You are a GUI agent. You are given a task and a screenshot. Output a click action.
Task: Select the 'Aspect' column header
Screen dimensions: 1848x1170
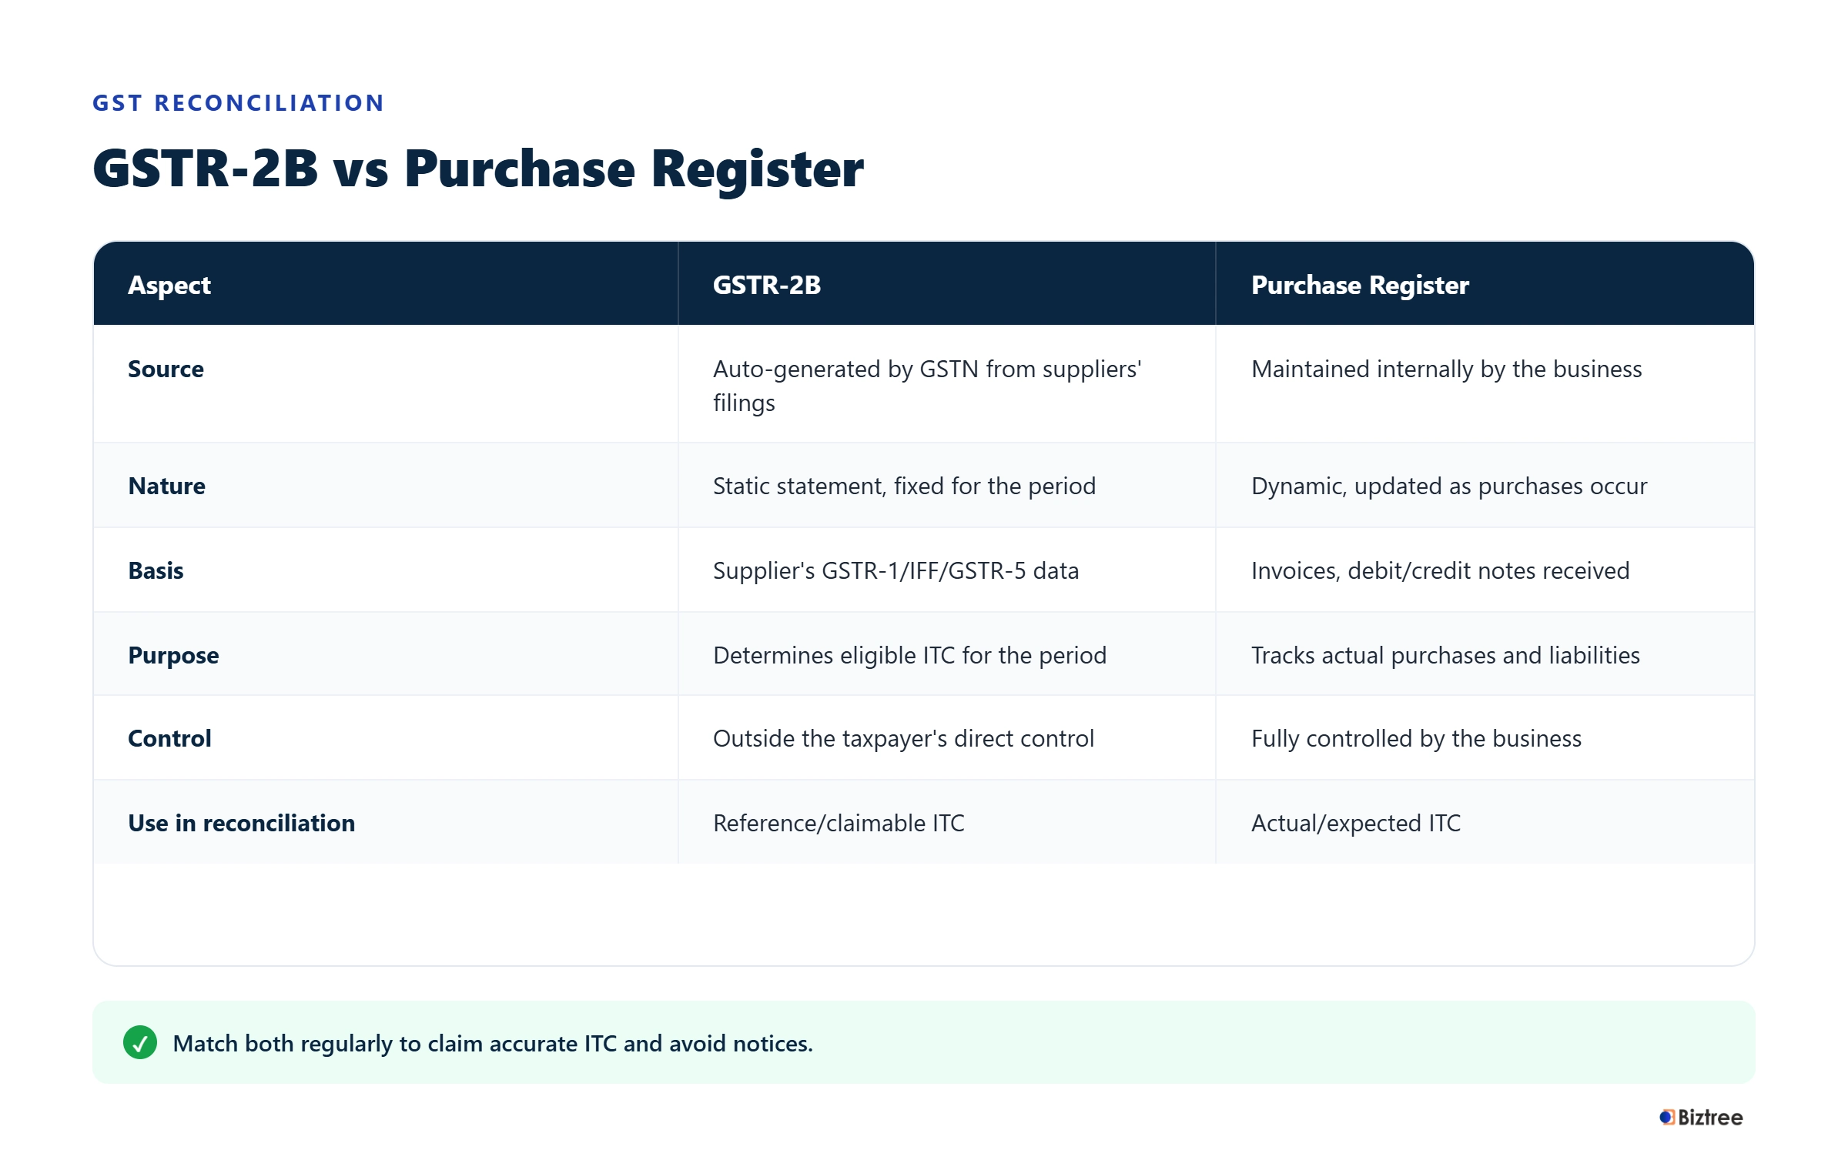tap(385, 284)
